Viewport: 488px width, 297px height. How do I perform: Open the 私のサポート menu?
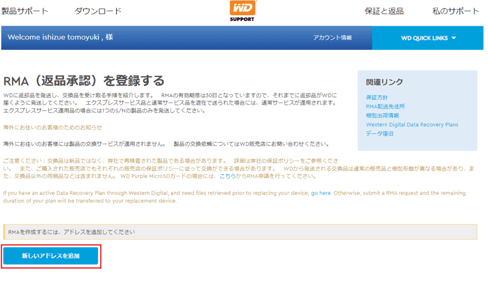(455, 11)
